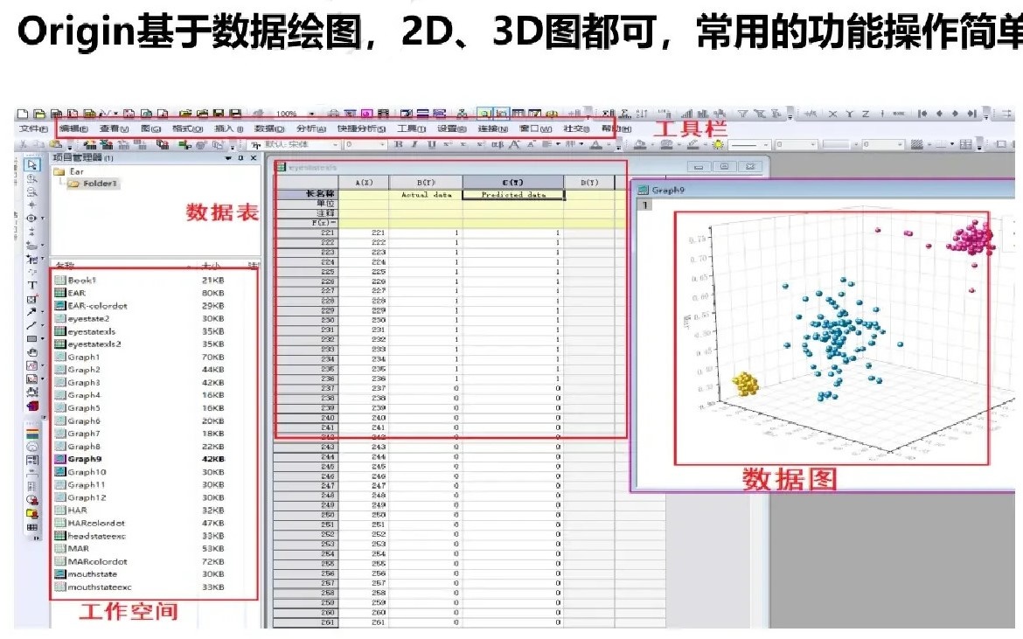
Task: Click the Predicted data long name cell
Action: coord(512,194)
